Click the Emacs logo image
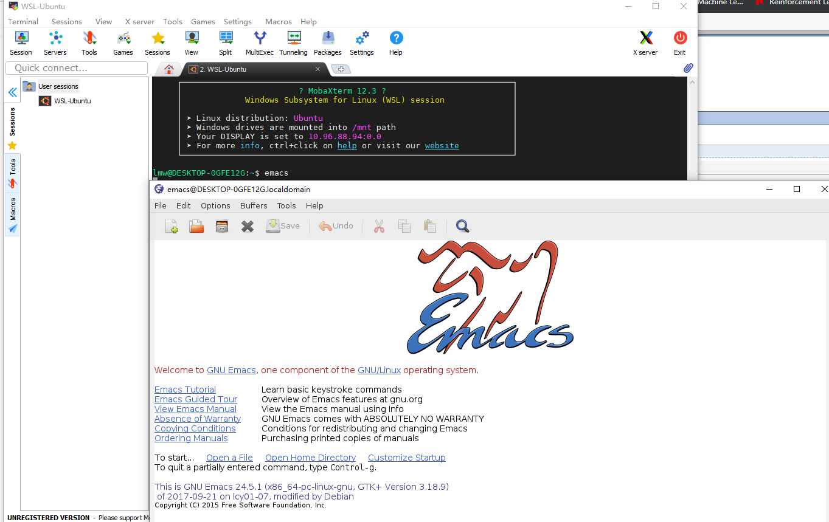 point(490,298)
